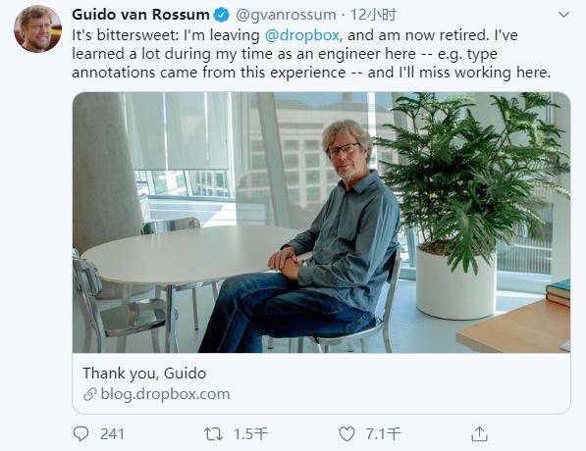This screenshot has height=451, width=586.
Task: Click the chain link icon beside blog.dropbox.com
Action: (90, 394)
